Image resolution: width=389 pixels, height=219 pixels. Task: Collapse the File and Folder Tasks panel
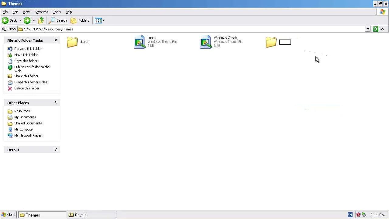click(x=56, y=40)
